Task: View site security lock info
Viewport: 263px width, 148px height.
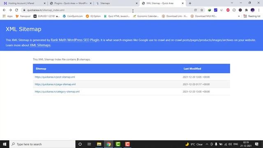Action: coord(24,10)
